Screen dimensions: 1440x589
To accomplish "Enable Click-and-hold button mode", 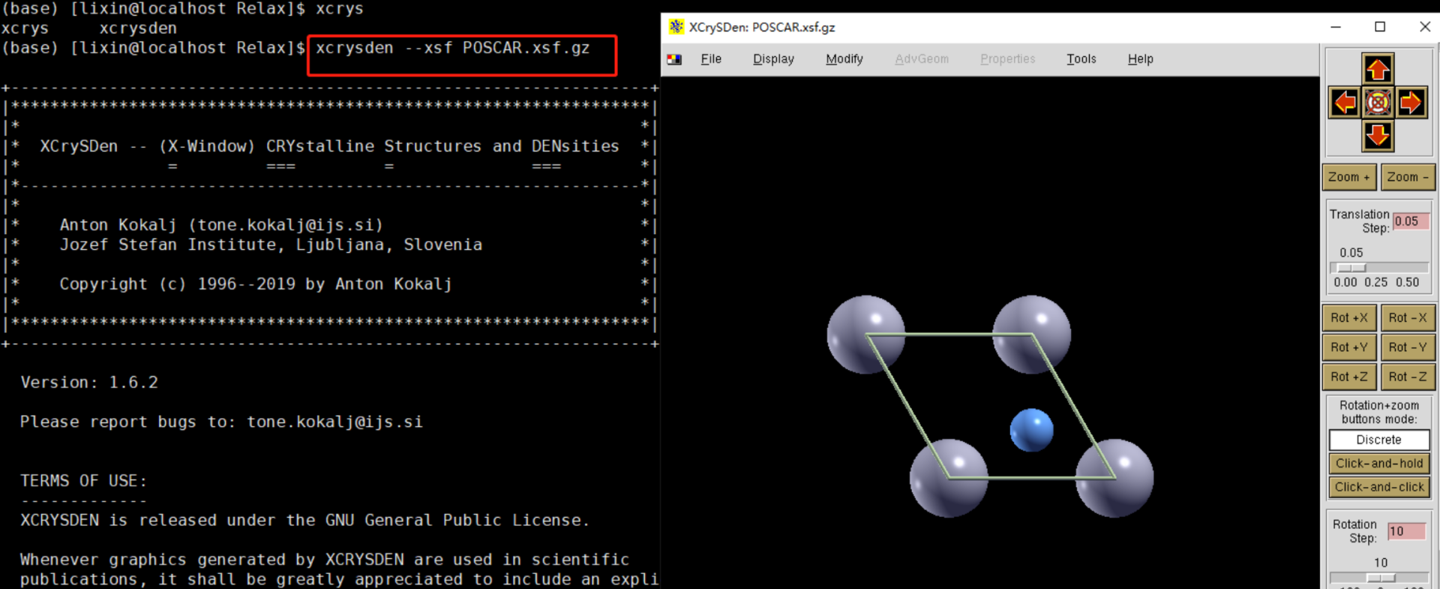I will coord(1378,464).
